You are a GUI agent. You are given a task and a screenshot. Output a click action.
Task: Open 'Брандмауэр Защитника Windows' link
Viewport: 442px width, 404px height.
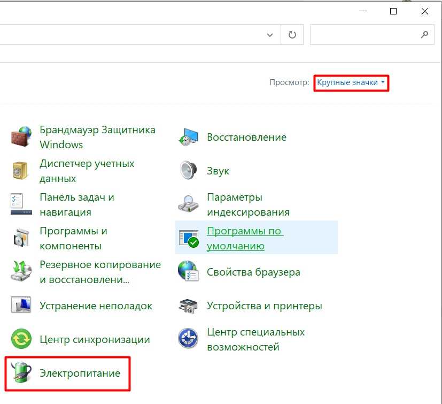click(97, 137)
